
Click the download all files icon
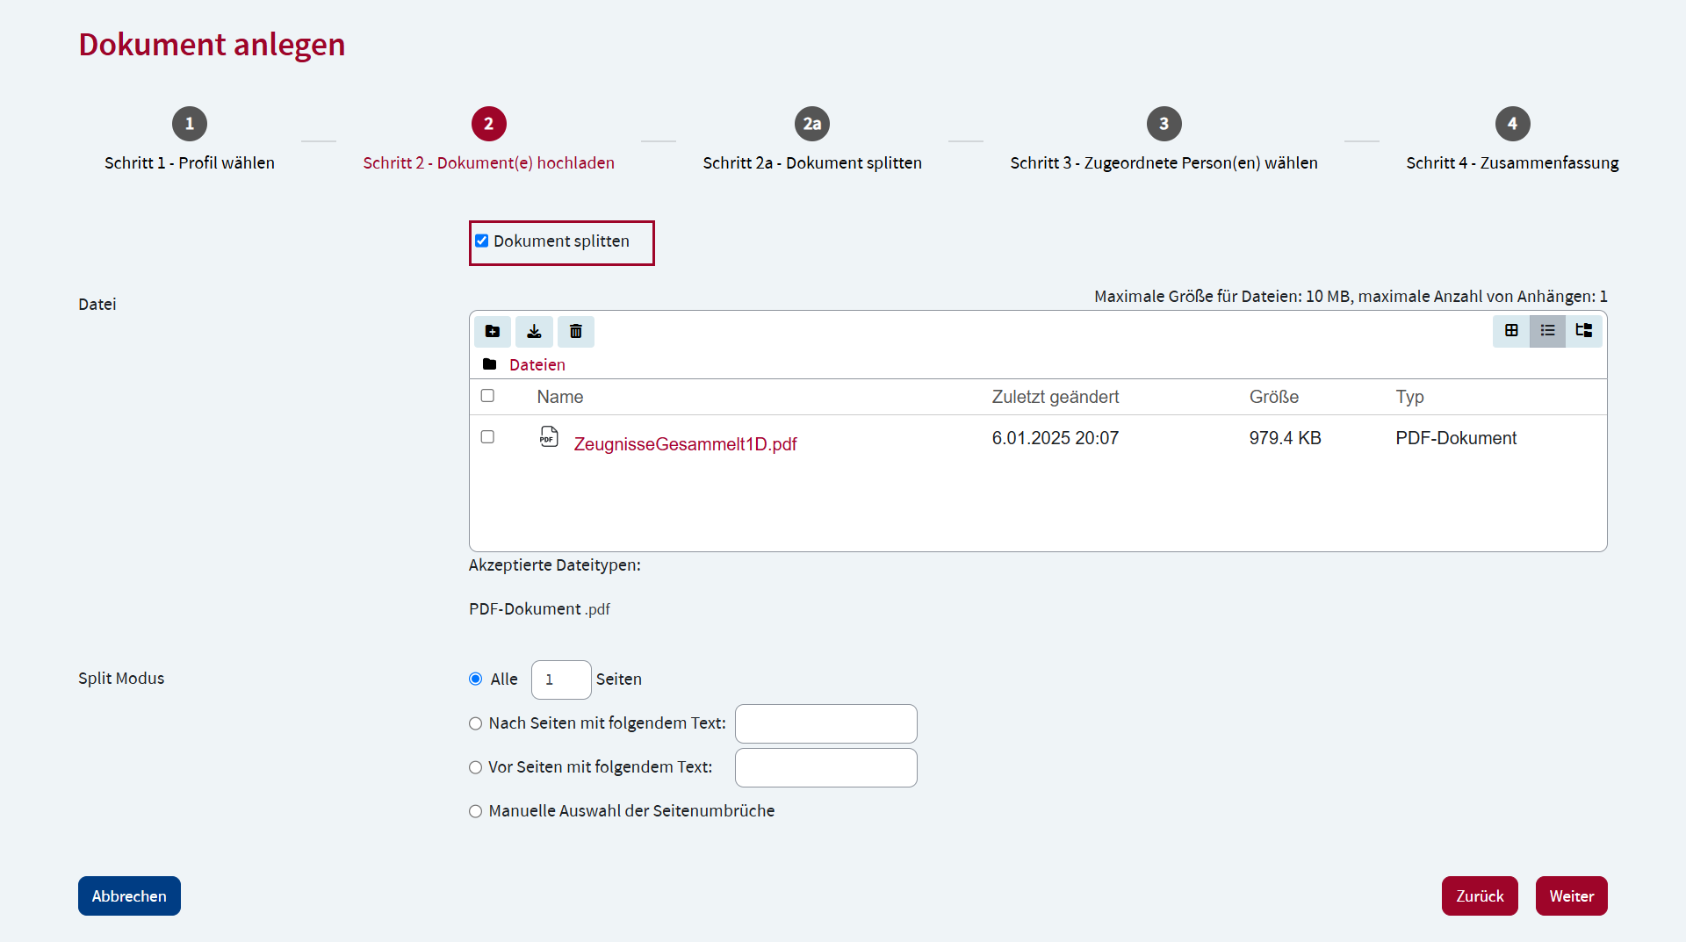(x=534, y=331)
